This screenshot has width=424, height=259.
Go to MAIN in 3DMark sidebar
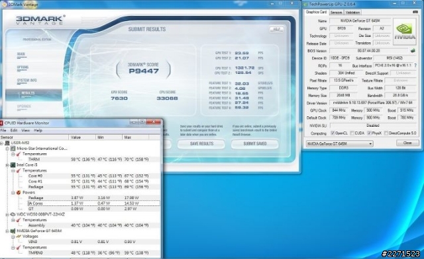pyautogui.click(x=21, y=54)
